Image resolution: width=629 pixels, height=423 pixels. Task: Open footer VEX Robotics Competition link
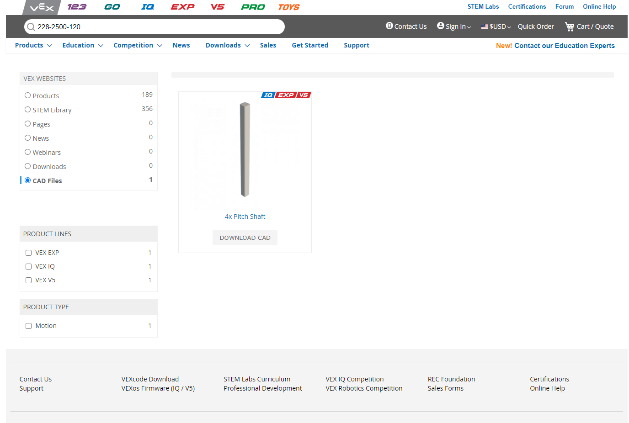364,388
